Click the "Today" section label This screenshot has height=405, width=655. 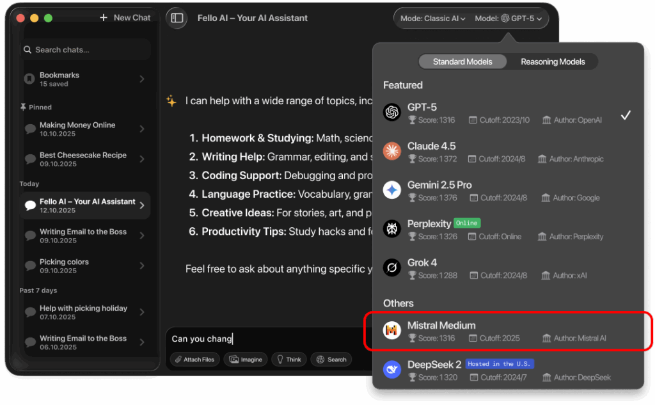29,184
